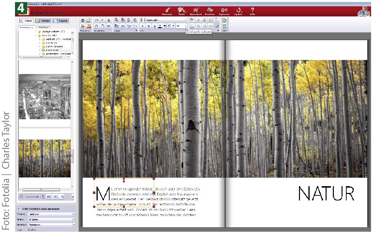Screen dimensions: 373x235
Task: Open Hilfe question mark icon
Action: coord(252,9)
